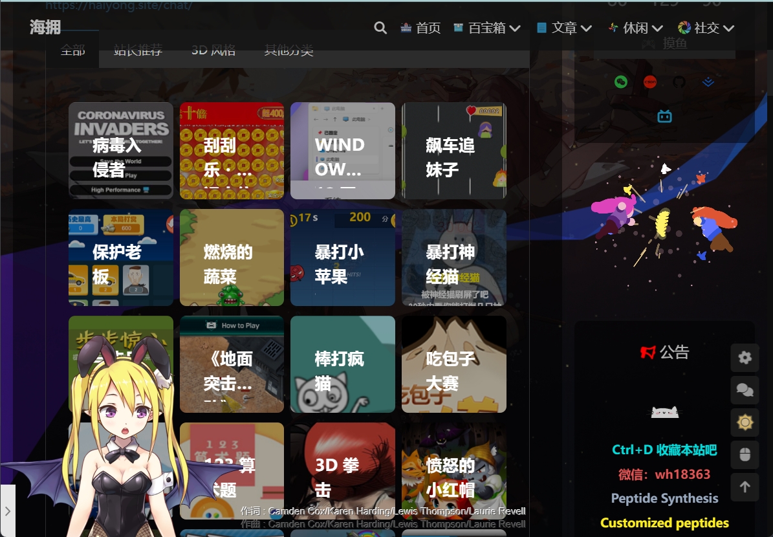Viewport: 773px width, 537px height.
Task: Toggle light/dark mode with sun button
Action: (x=745, y=422)
